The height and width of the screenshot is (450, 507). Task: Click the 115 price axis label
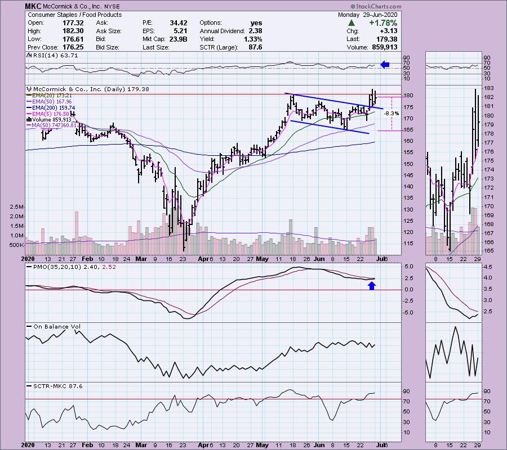point(408,244)
